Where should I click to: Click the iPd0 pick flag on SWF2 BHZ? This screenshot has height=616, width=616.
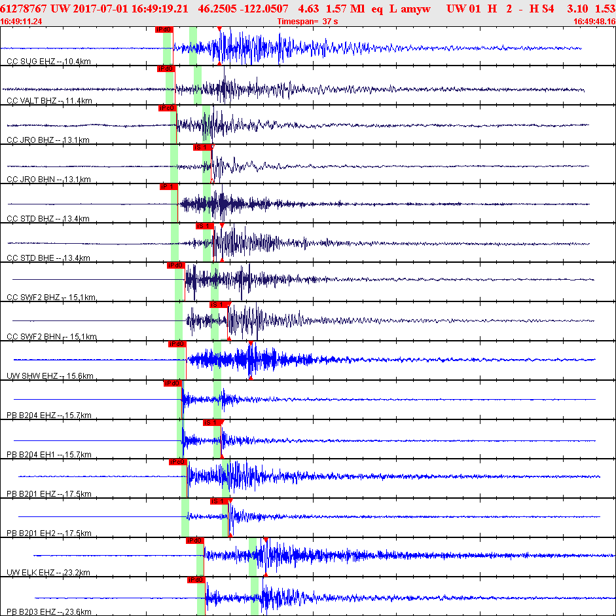[176, 265]
